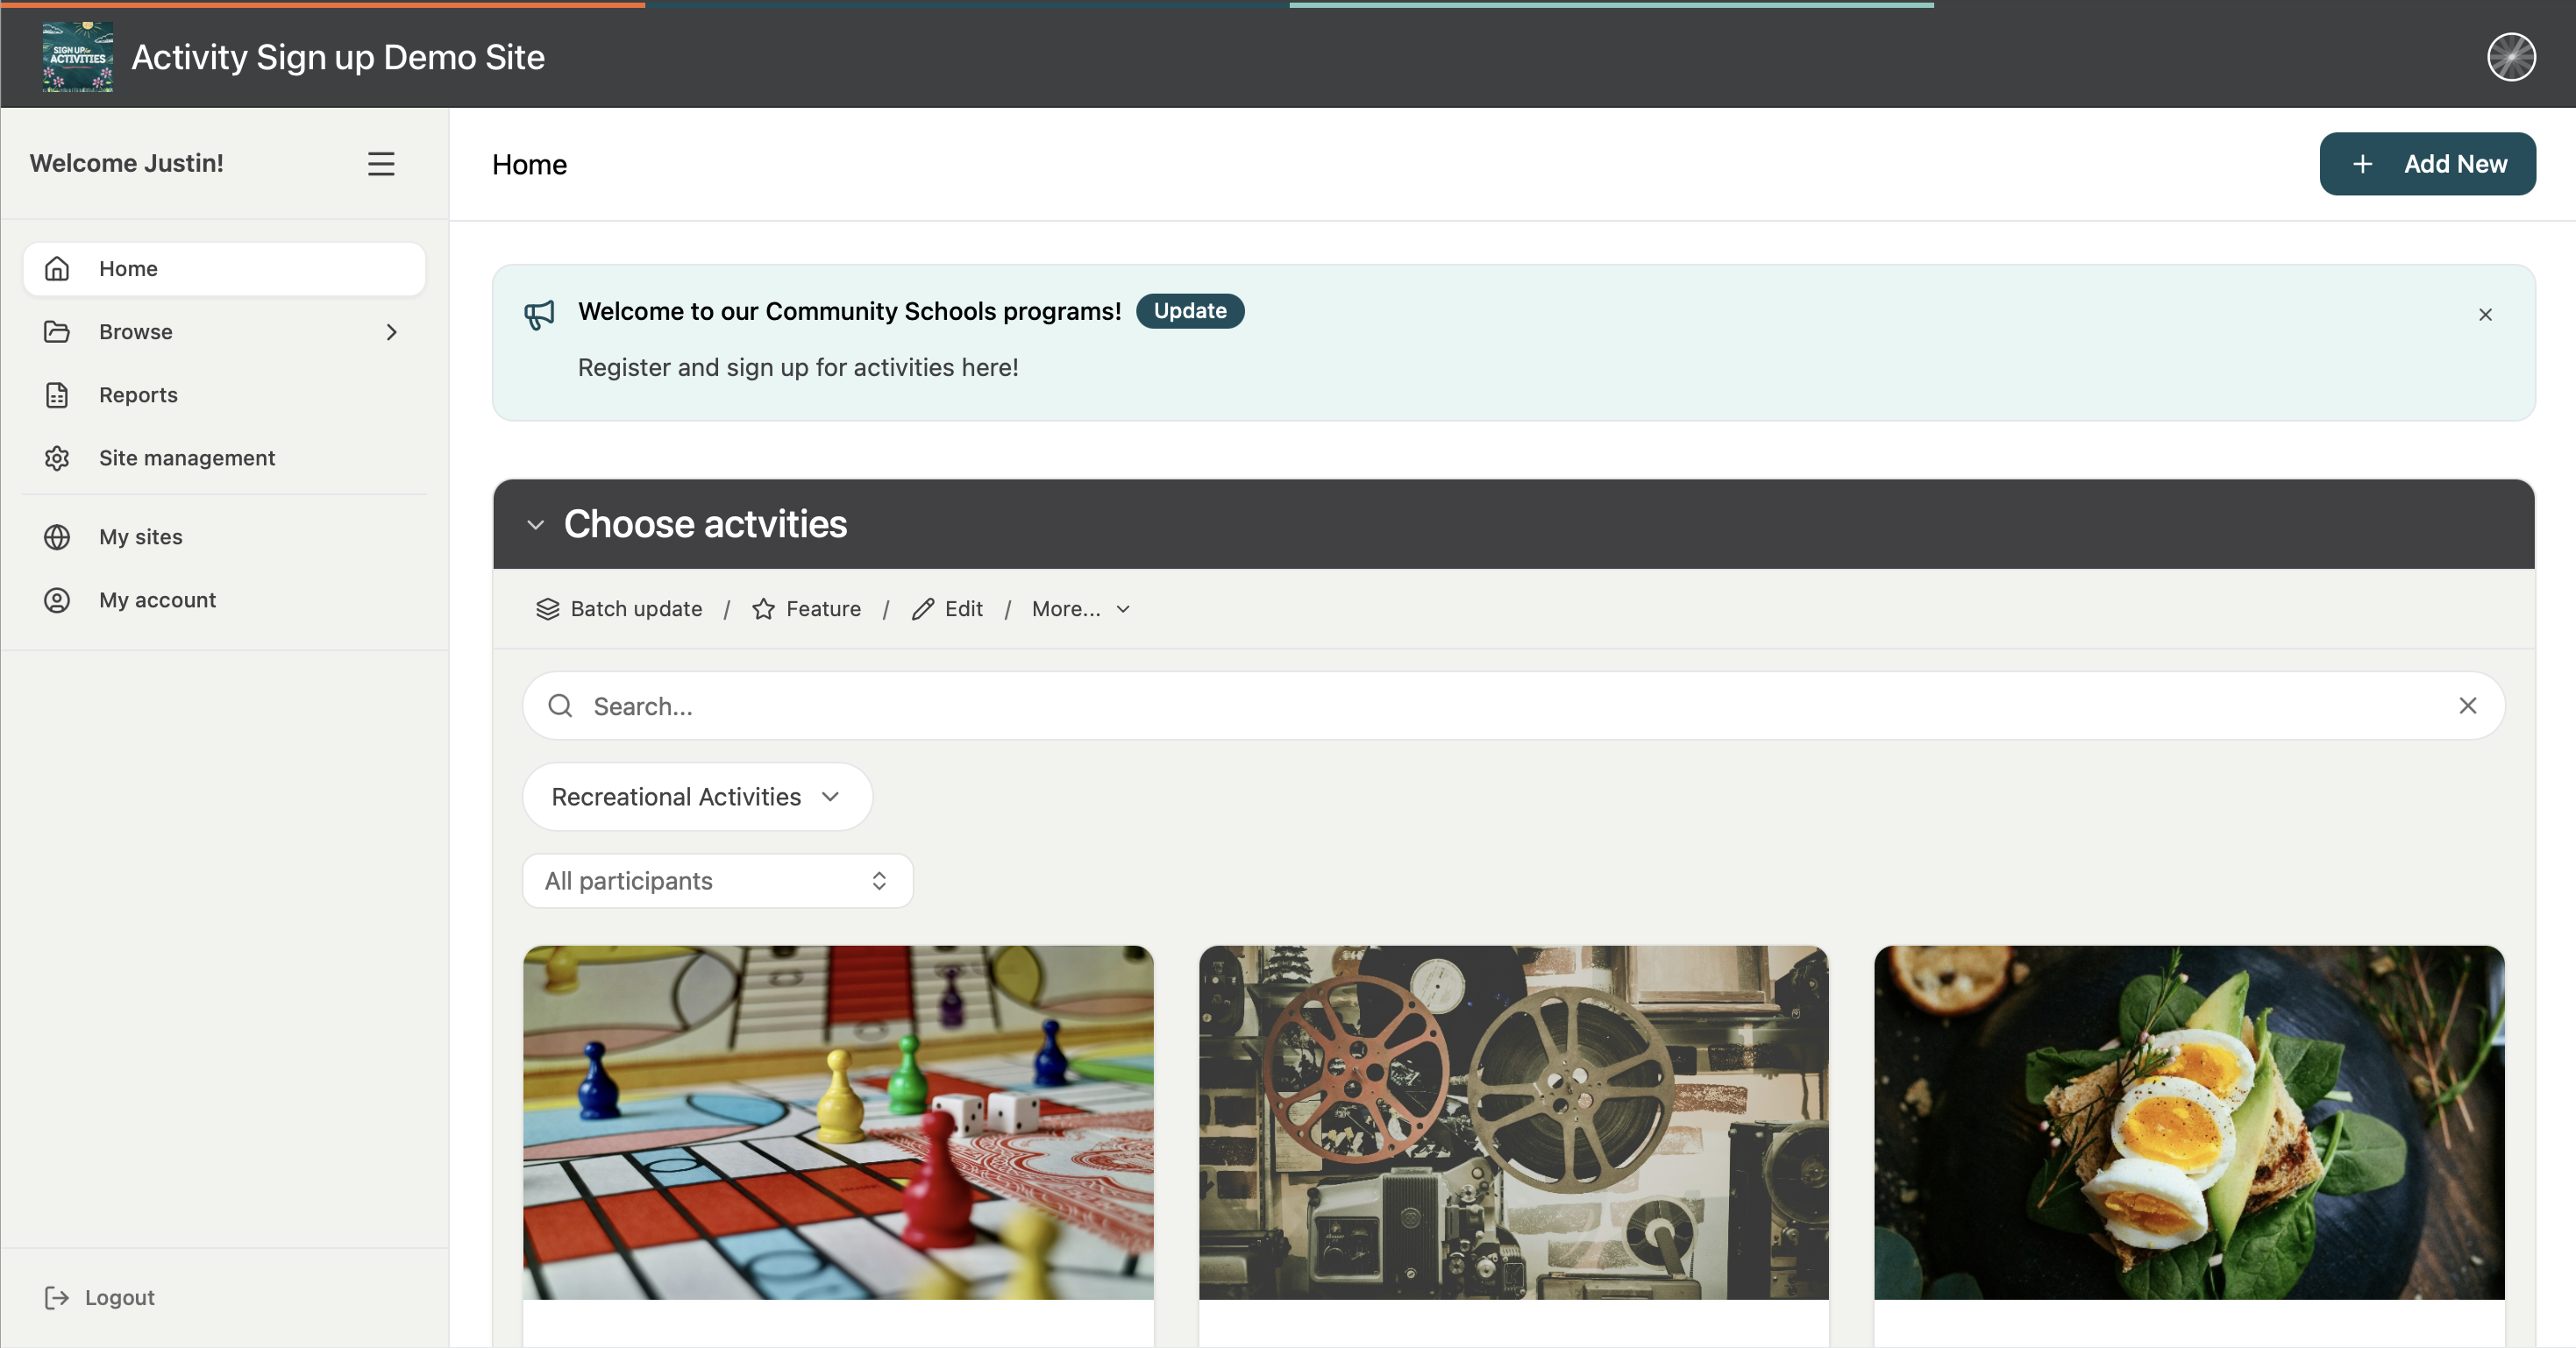This screenshot has height=1348, width=2576.
Task: Go to Home in the sidebar
Action: 224,268
